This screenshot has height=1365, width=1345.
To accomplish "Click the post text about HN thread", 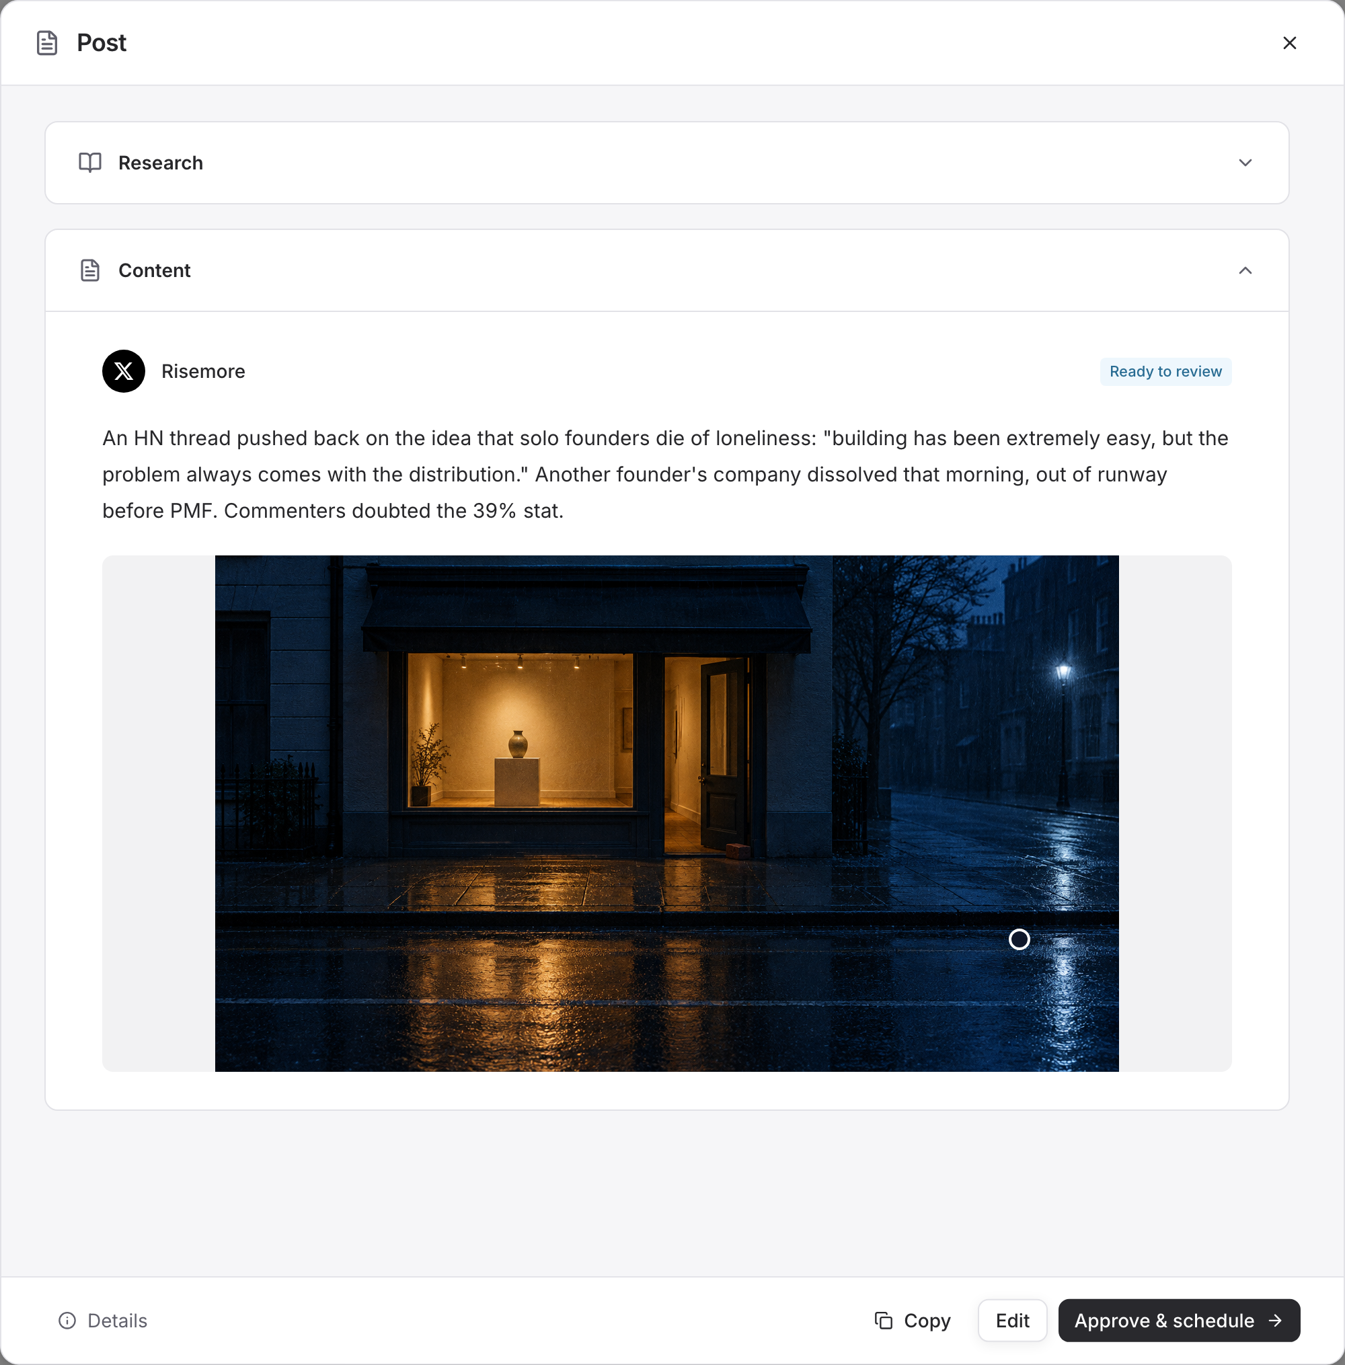I will [x=666, y=475].
